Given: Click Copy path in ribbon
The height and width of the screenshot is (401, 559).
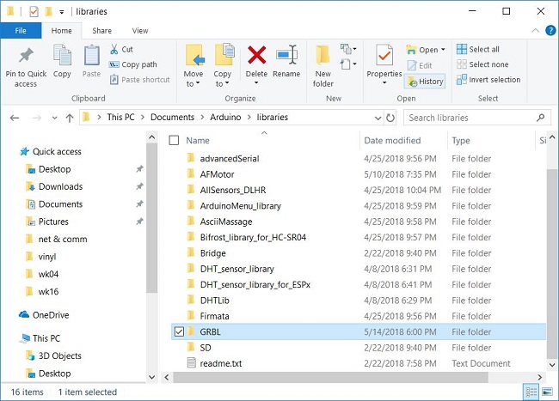Looking at the screenshot, I should [x=133, y=64].
